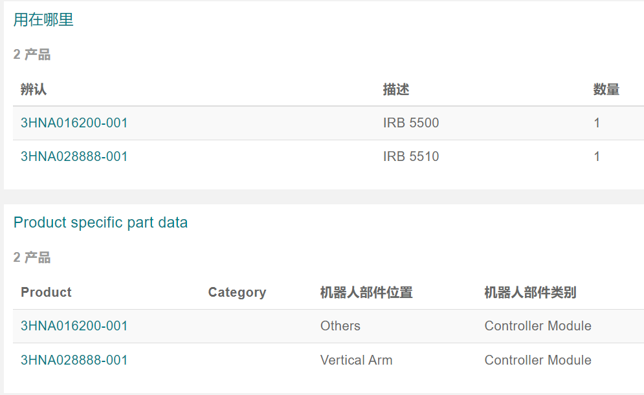Open 3HNA016200-001 link in 用在哪里 table

tap(74, 123)
